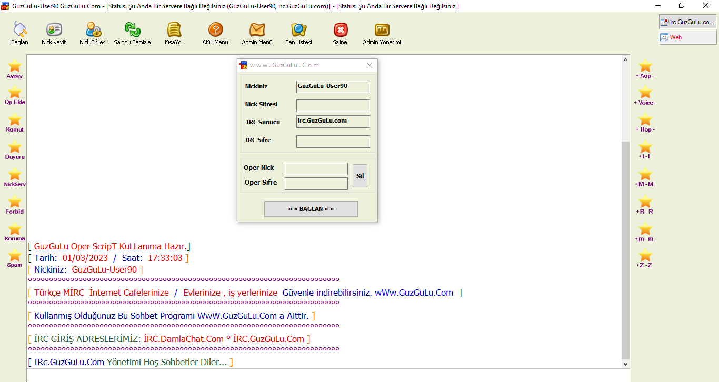719x382 pixels.
Task: Click the « « BAGLAN » » connect button
Action: [x=311, y=209]
